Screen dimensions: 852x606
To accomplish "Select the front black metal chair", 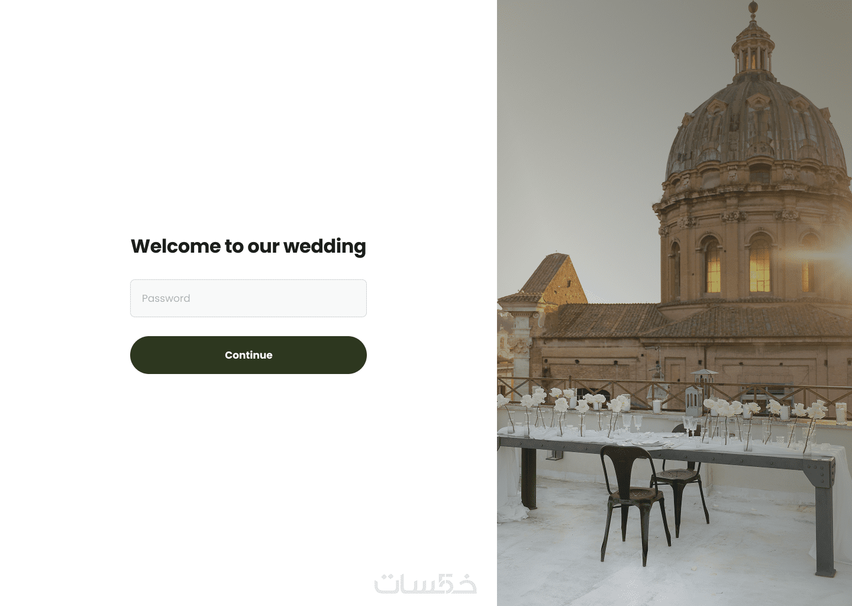I will (x=633, y=503).
